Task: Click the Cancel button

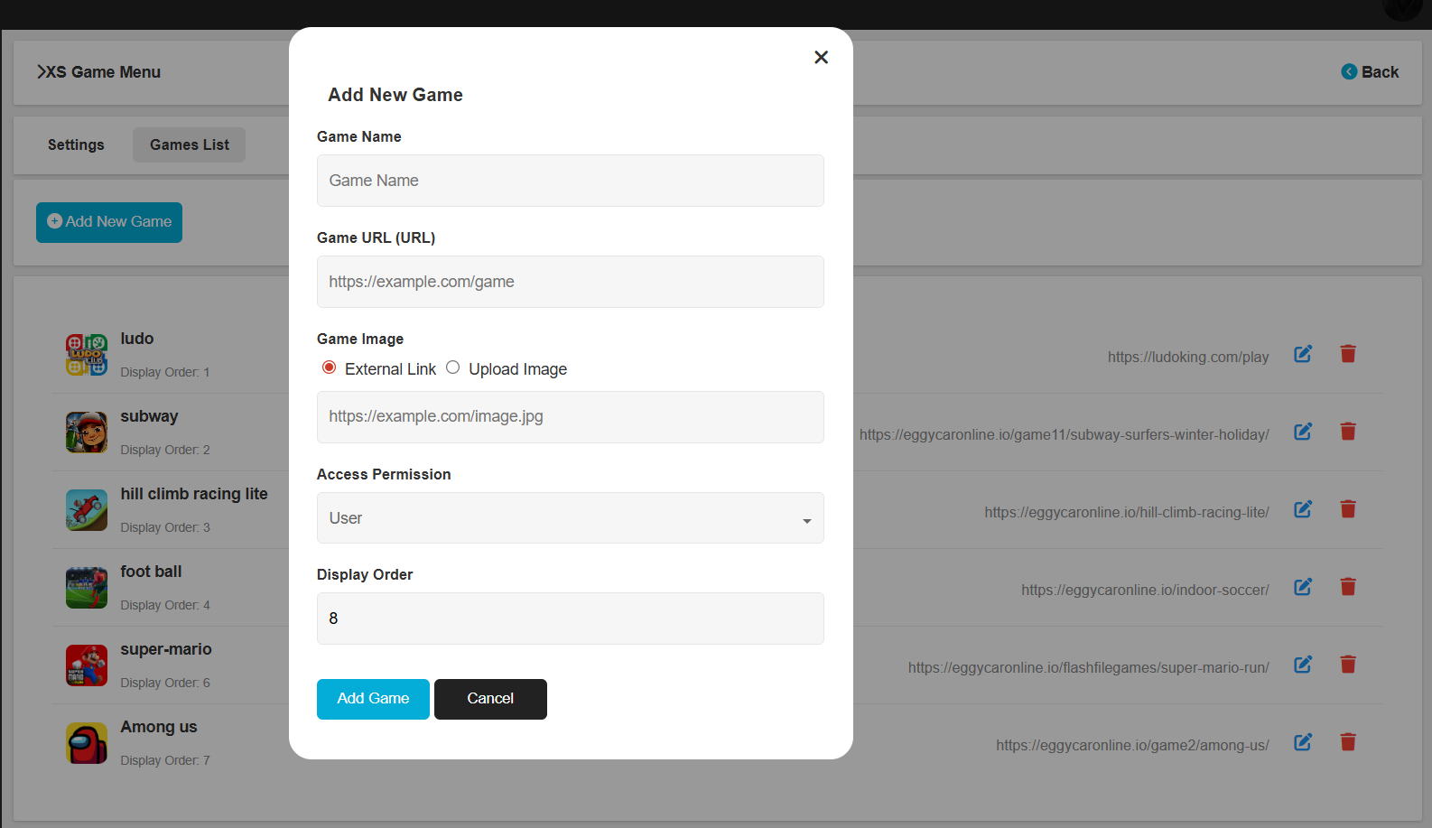Action: coord(490,699)
